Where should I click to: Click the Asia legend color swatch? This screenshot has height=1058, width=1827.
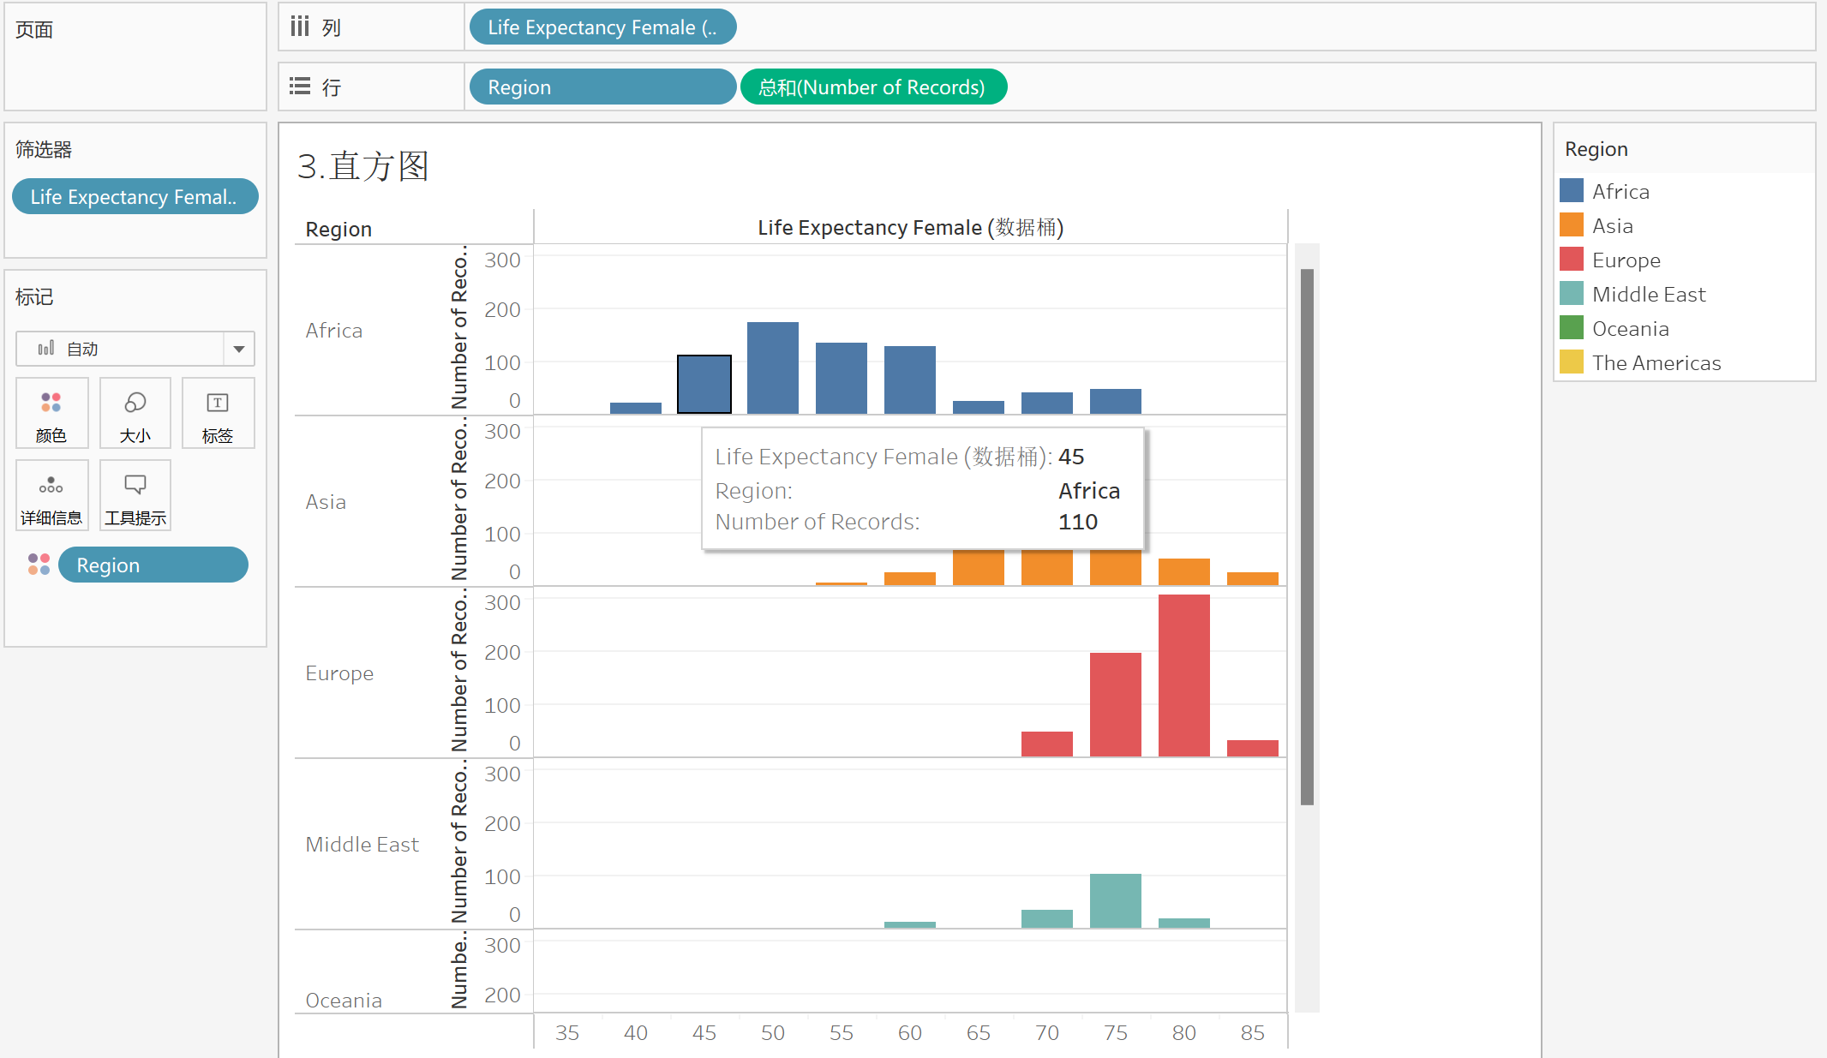(1571, 224)
